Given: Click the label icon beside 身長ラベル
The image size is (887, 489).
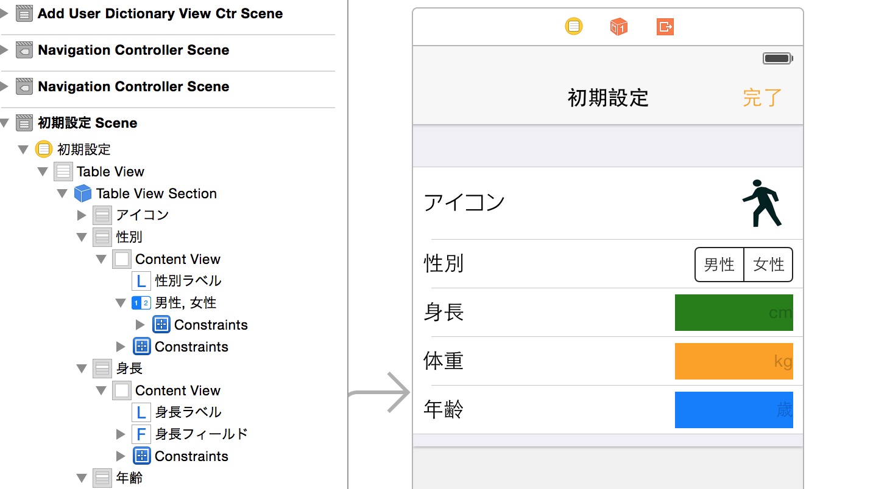Looking at the screenshot, I should [141, 412].
